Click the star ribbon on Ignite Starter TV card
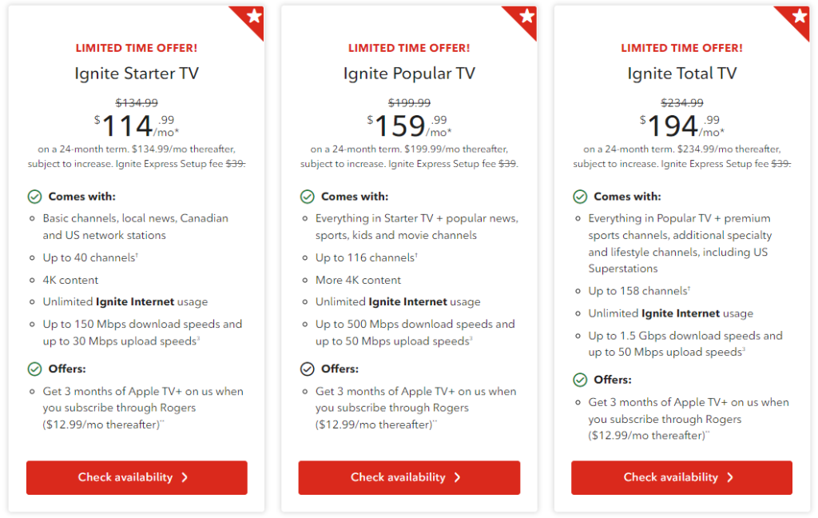Viewport: 818px width, 518px height. pos(253,16)
